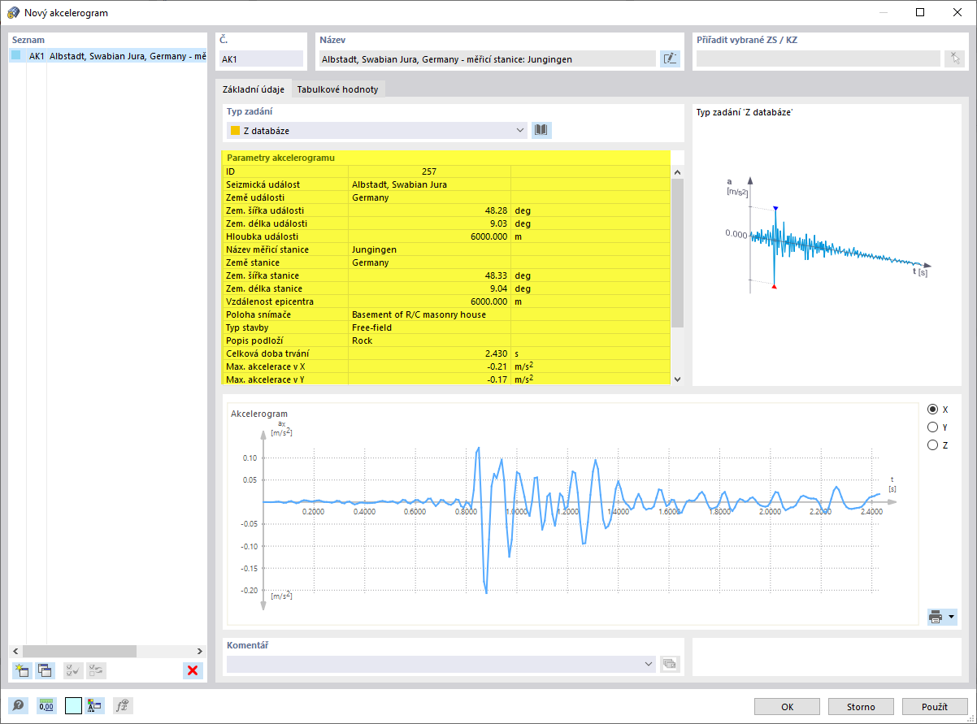Click the Free-field value cell
Image resolution: width=977 pixels, height=724 pixels.
pyautogui.click(x=429, y=327)
